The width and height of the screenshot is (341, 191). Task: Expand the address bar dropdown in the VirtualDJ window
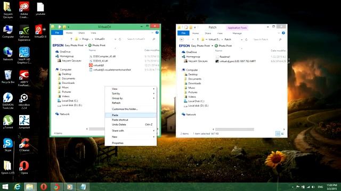(x=115, y=39)
